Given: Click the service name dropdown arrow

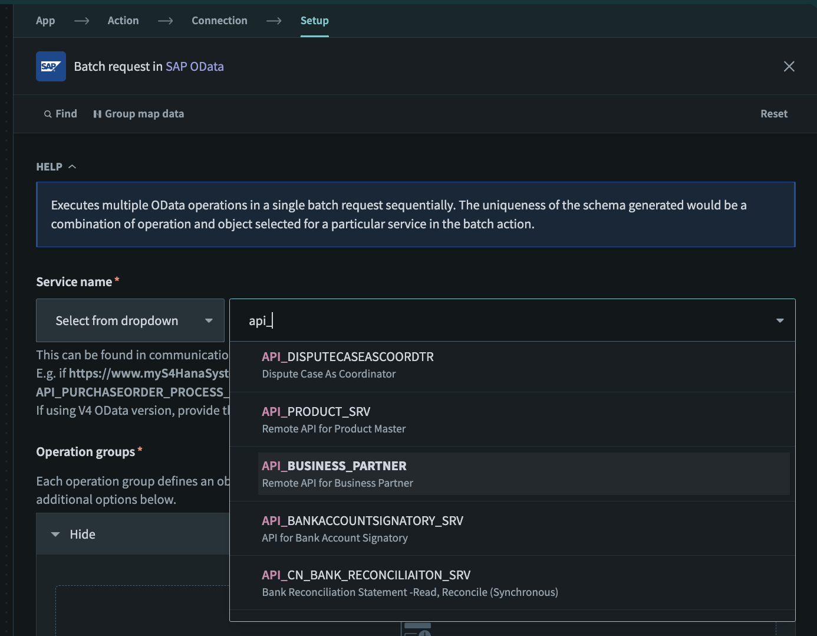Looking at the screenshot, I should point(779,320).
